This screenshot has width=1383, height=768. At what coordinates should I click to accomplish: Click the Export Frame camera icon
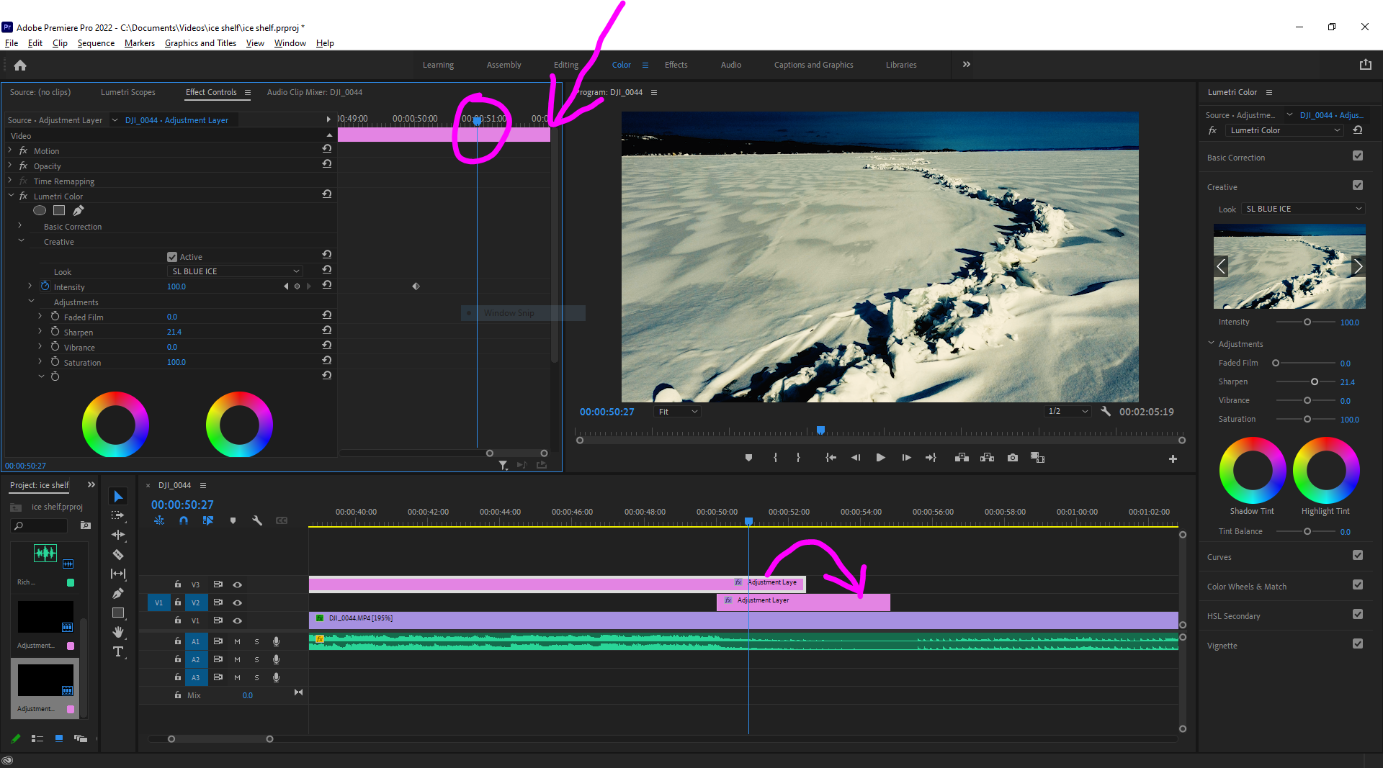point(1012,457)
